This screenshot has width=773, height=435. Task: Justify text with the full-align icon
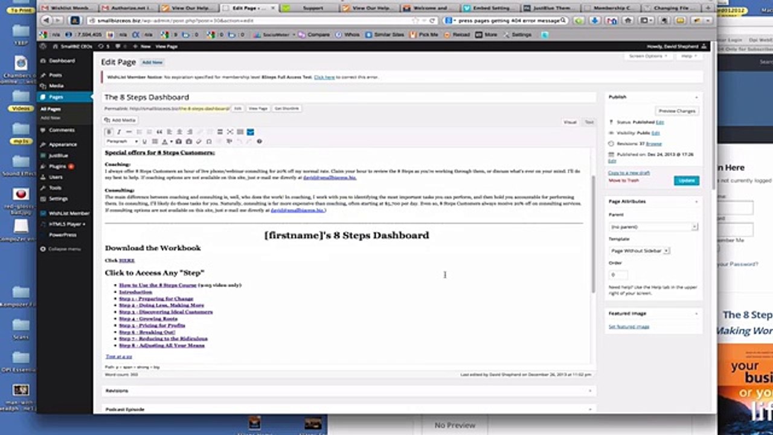point(155,141)
